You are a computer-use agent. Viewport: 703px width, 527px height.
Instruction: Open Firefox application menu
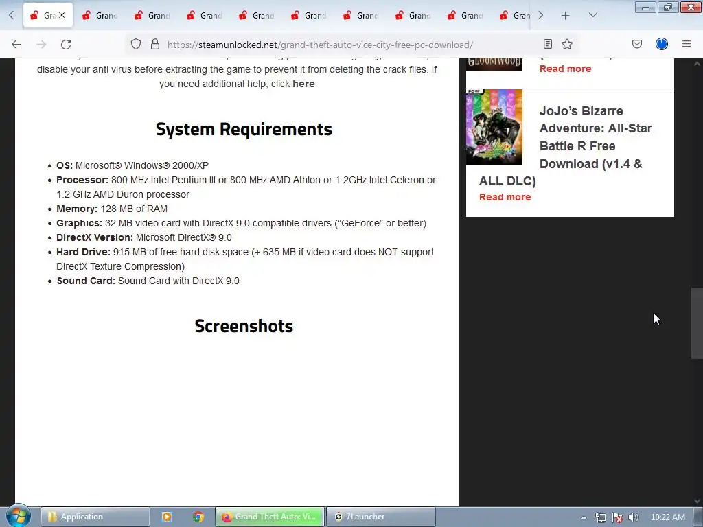(x=687, y=44)
